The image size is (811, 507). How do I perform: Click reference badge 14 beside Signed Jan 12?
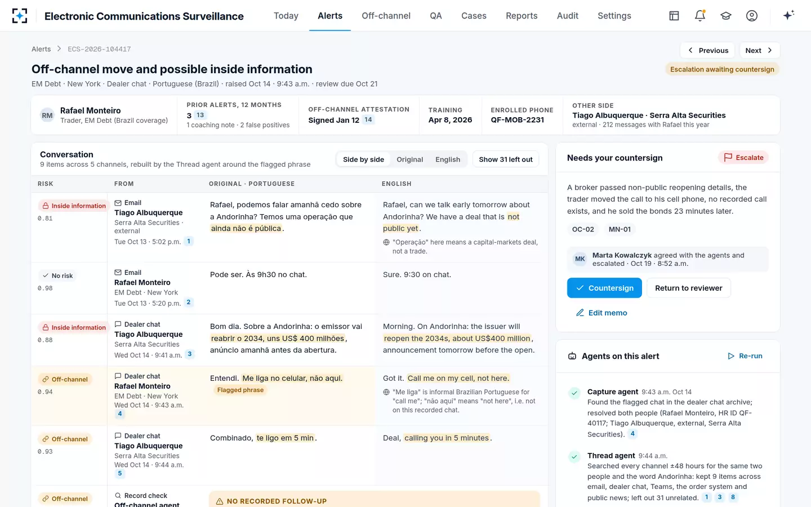(368, 119)
